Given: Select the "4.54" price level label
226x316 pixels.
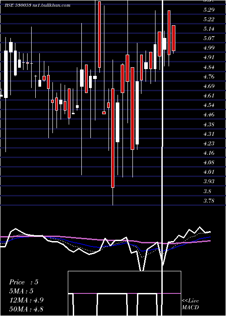Looking at the screenshot, I should point(209,105).
